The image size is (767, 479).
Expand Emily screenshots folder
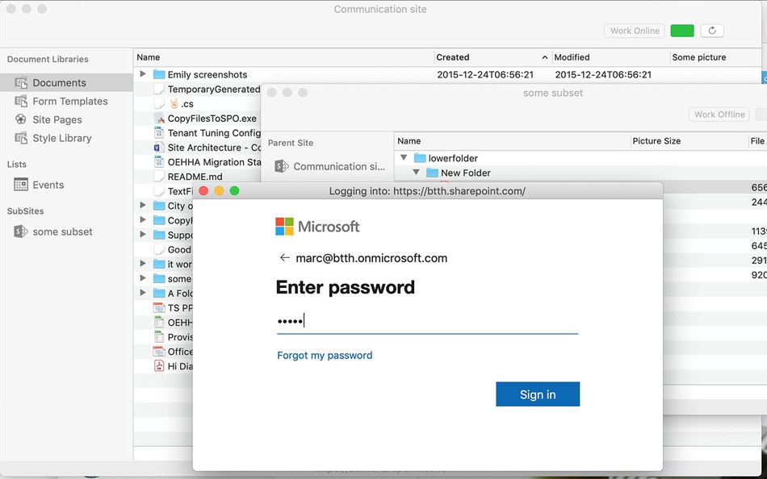coord(143,74)
